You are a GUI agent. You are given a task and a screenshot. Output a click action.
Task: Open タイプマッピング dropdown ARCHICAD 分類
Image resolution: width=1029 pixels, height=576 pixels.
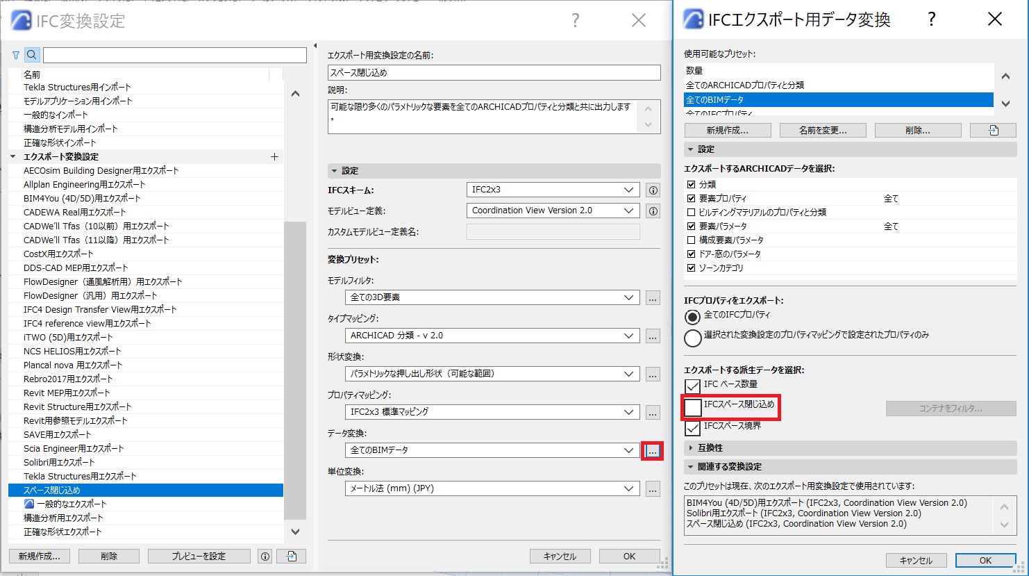click(492, 336)
